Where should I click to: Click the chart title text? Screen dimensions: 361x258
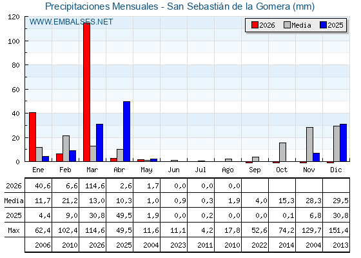pos(180,6)
